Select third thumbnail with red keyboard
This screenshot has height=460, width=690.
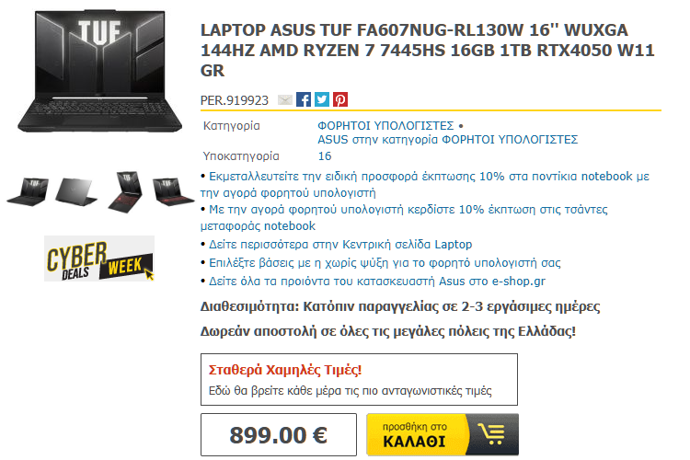[x=125, y=192]
